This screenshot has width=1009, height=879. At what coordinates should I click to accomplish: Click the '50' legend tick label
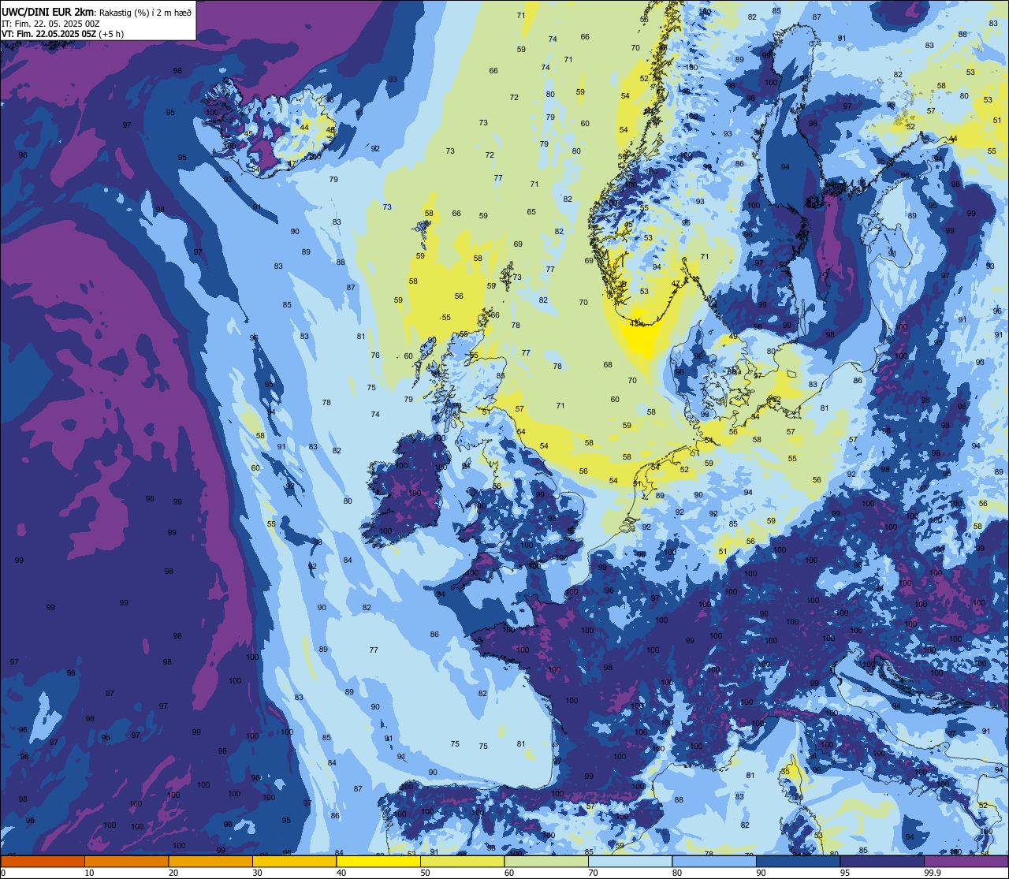click(x=425, y=873)
